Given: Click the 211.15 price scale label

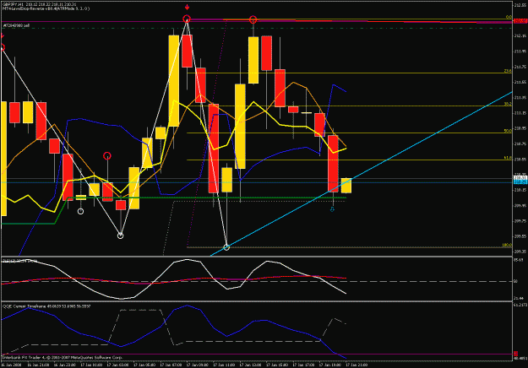Looking at the screenshot, I should [520, 113].
